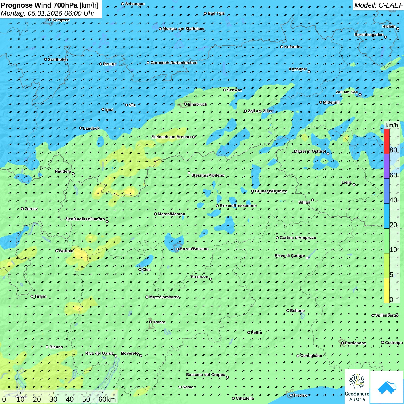Screen dimensions: 404x404
Task: Click the blue mountain cloud logo
Action: coord(387,387)
